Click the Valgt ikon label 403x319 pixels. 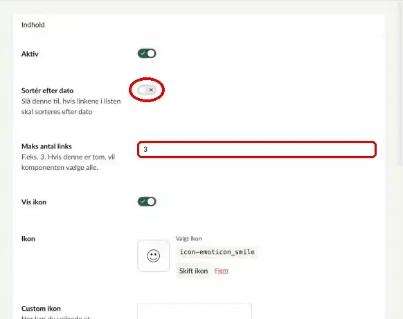188,238
